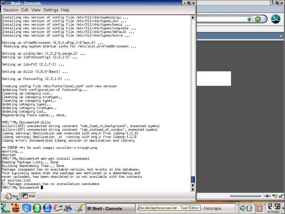Click the Netscape status progress bar
Screen dimensions: 285x214
245,196
